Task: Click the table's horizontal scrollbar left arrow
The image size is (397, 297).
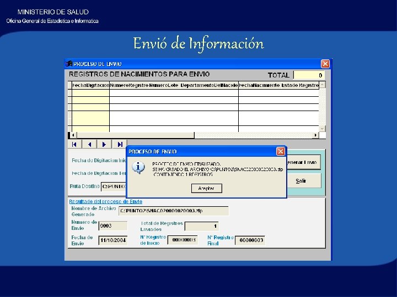Action: point(73,135)
